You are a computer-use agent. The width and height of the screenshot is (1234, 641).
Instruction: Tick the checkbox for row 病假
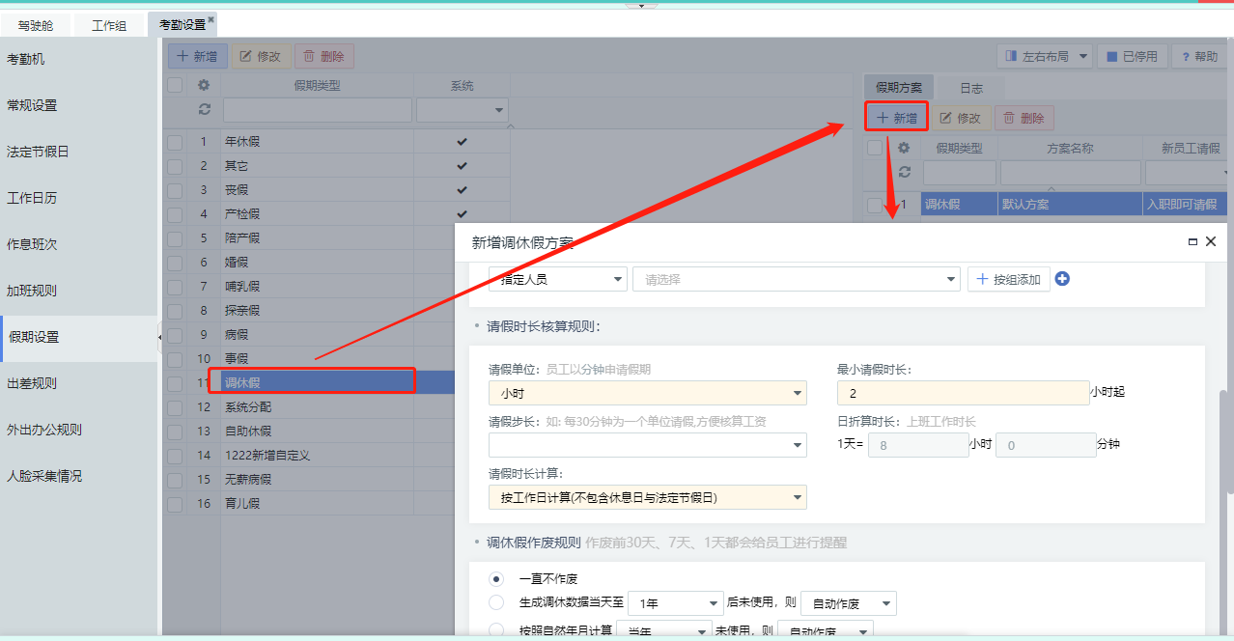pyautogui.click(x=175, y=334)
